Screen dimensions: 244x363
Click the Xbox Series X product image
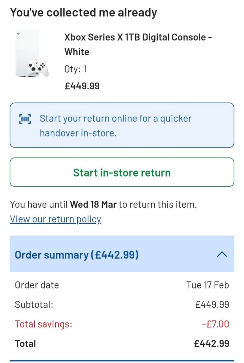[31, 54]
